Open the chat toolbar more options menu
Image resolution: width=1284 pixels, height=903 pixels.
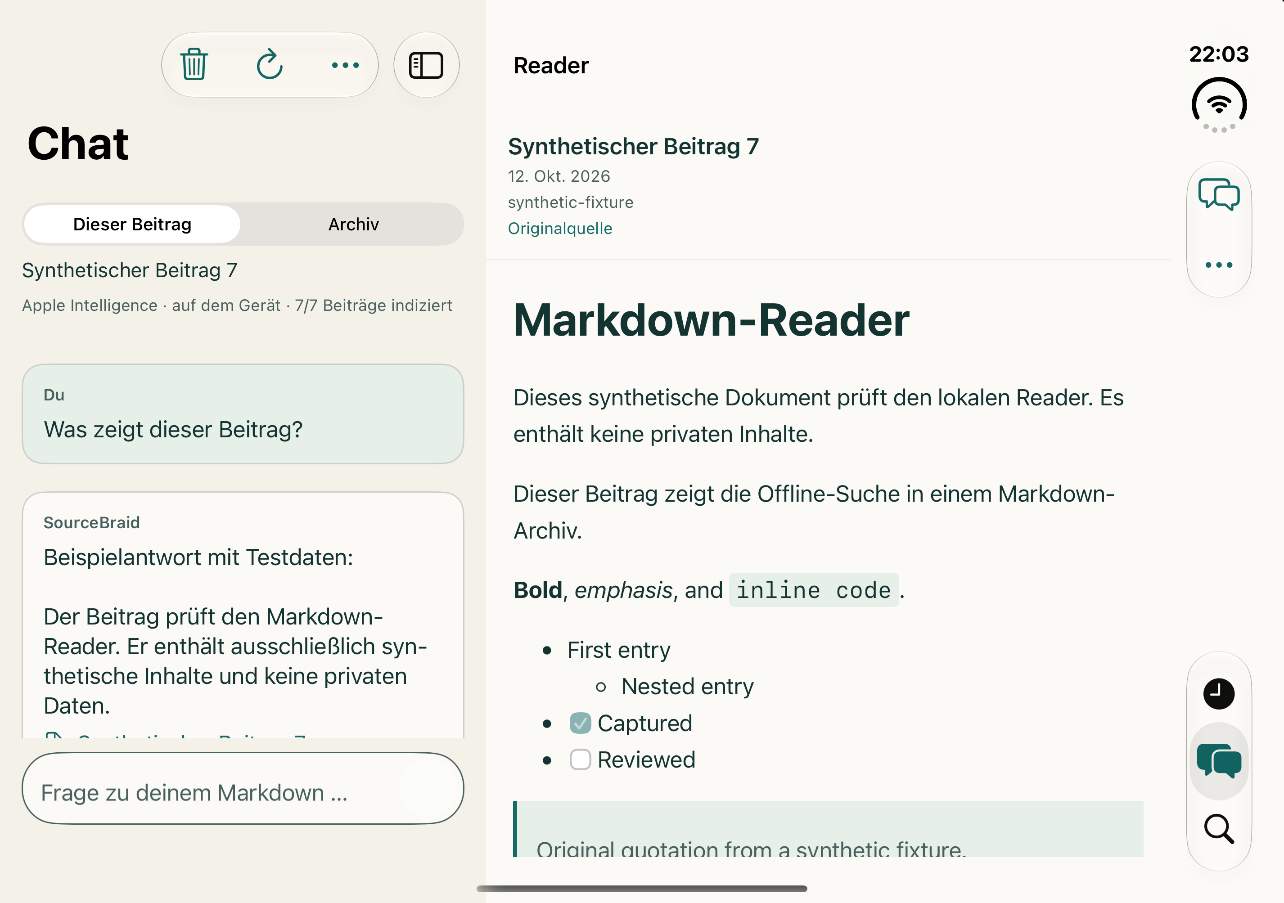click(x=345, y=65)
